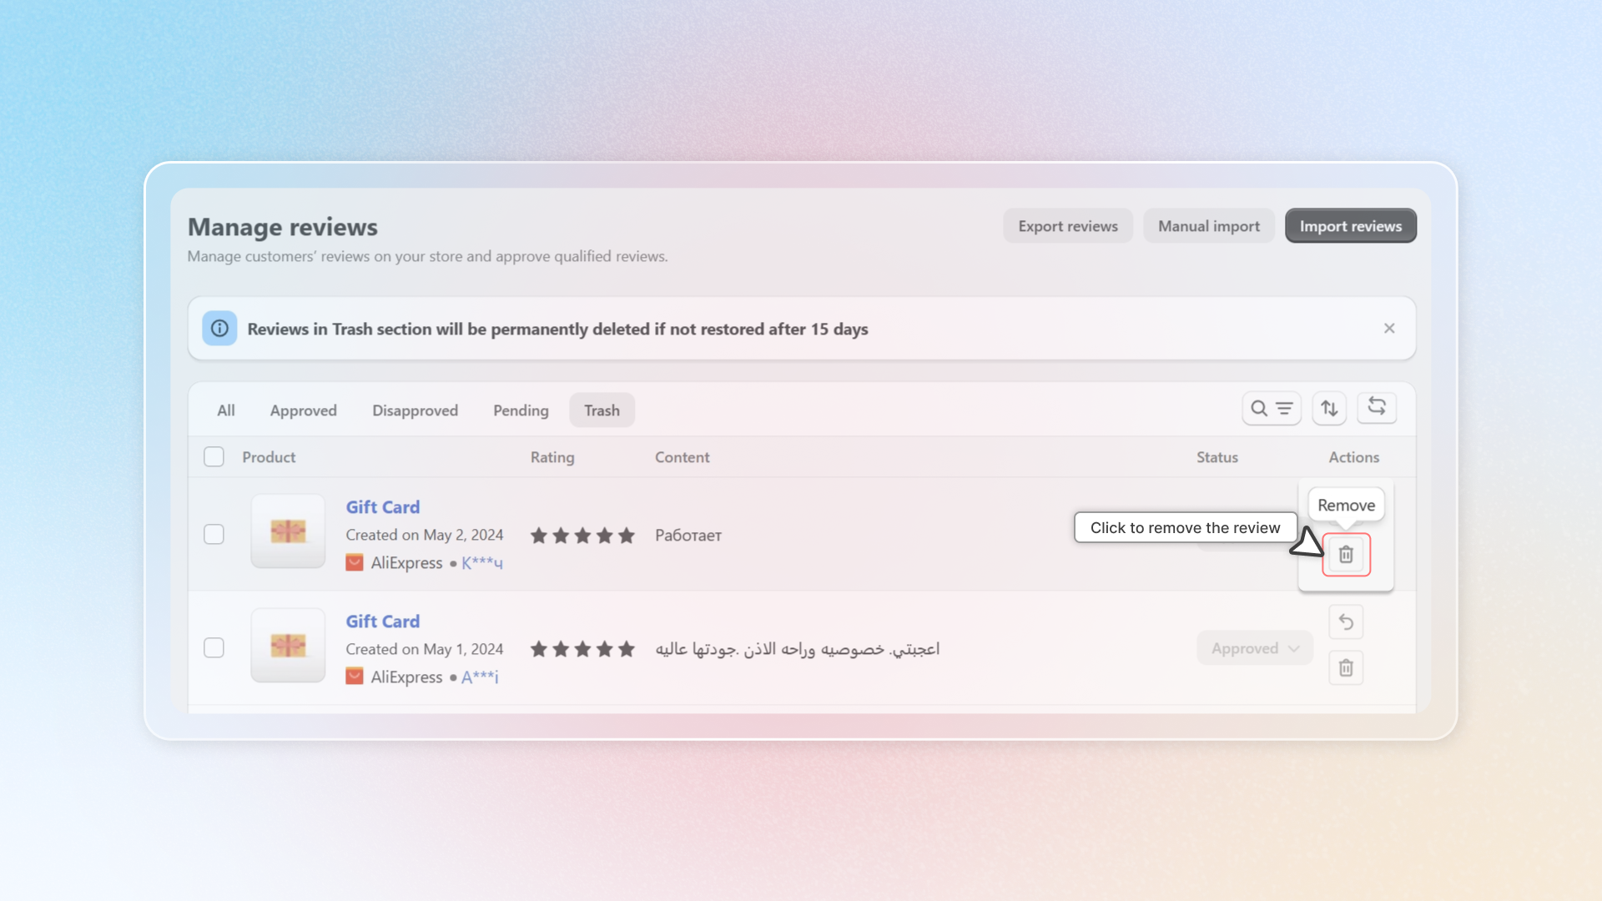The height and width of the screenshot is (901, 1602).
Task: Click the info icon in trash notice
Action: (x=219, y=329)
